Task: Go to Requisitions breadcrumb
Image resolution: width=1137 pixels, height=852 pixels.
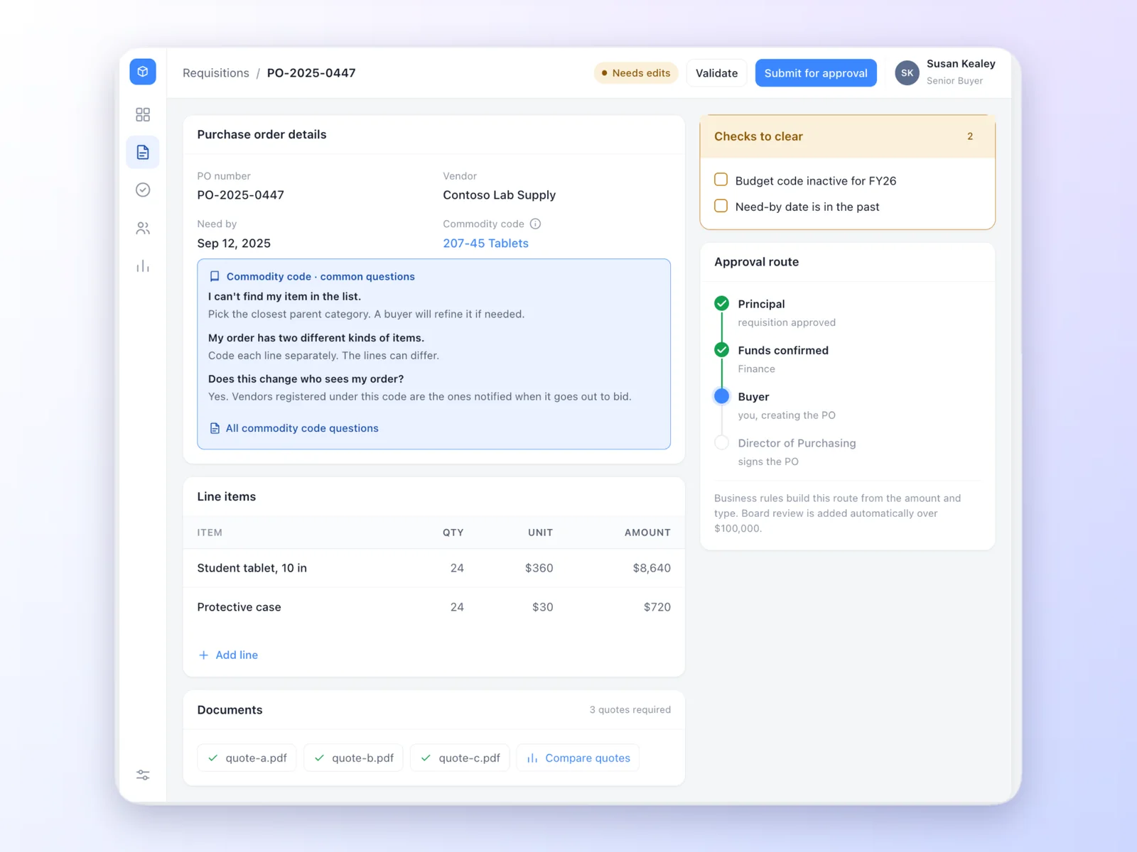Action: tap(216, 73)
